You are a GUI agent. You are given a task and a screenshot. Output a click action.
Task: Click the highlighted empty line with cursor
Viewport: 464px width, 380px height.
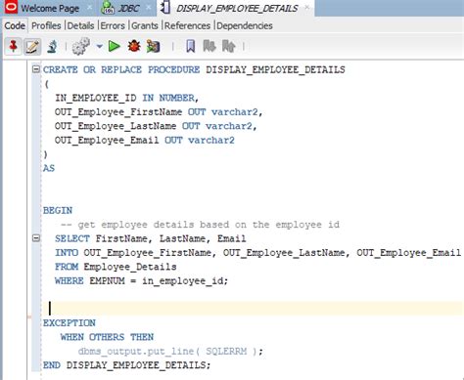coord(253,309)
